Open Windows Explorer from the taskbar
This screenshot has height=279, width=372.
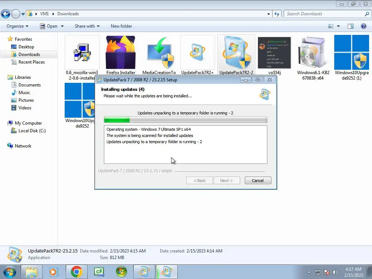pos(32,272)
